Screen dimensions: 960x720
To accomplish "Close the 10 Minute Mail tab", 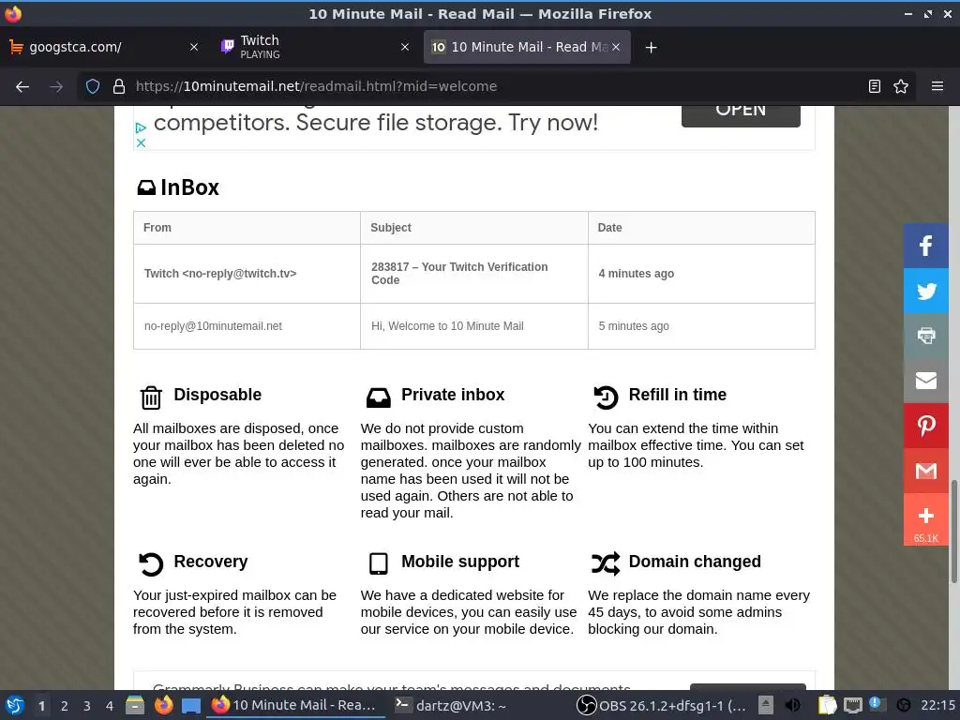I will (x=616, y=47).
